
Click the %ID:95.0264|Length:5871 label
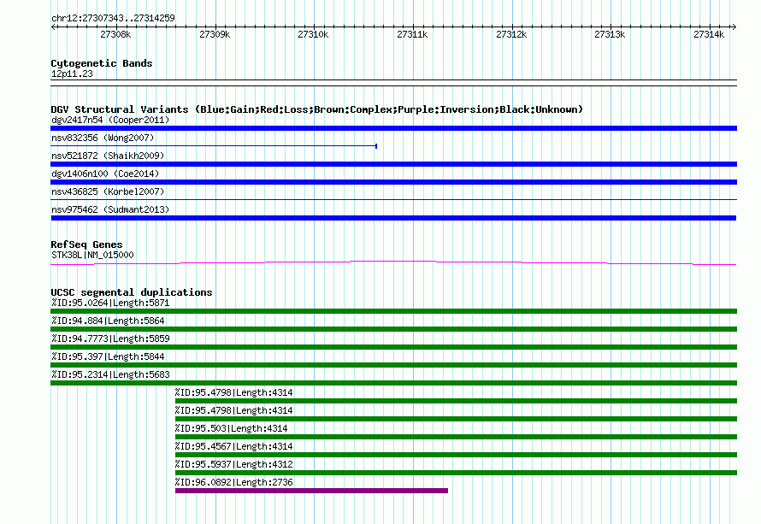point(110,303)
